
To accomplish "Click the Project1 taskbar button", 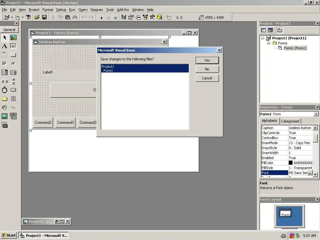I will click(x=43, y=236).
